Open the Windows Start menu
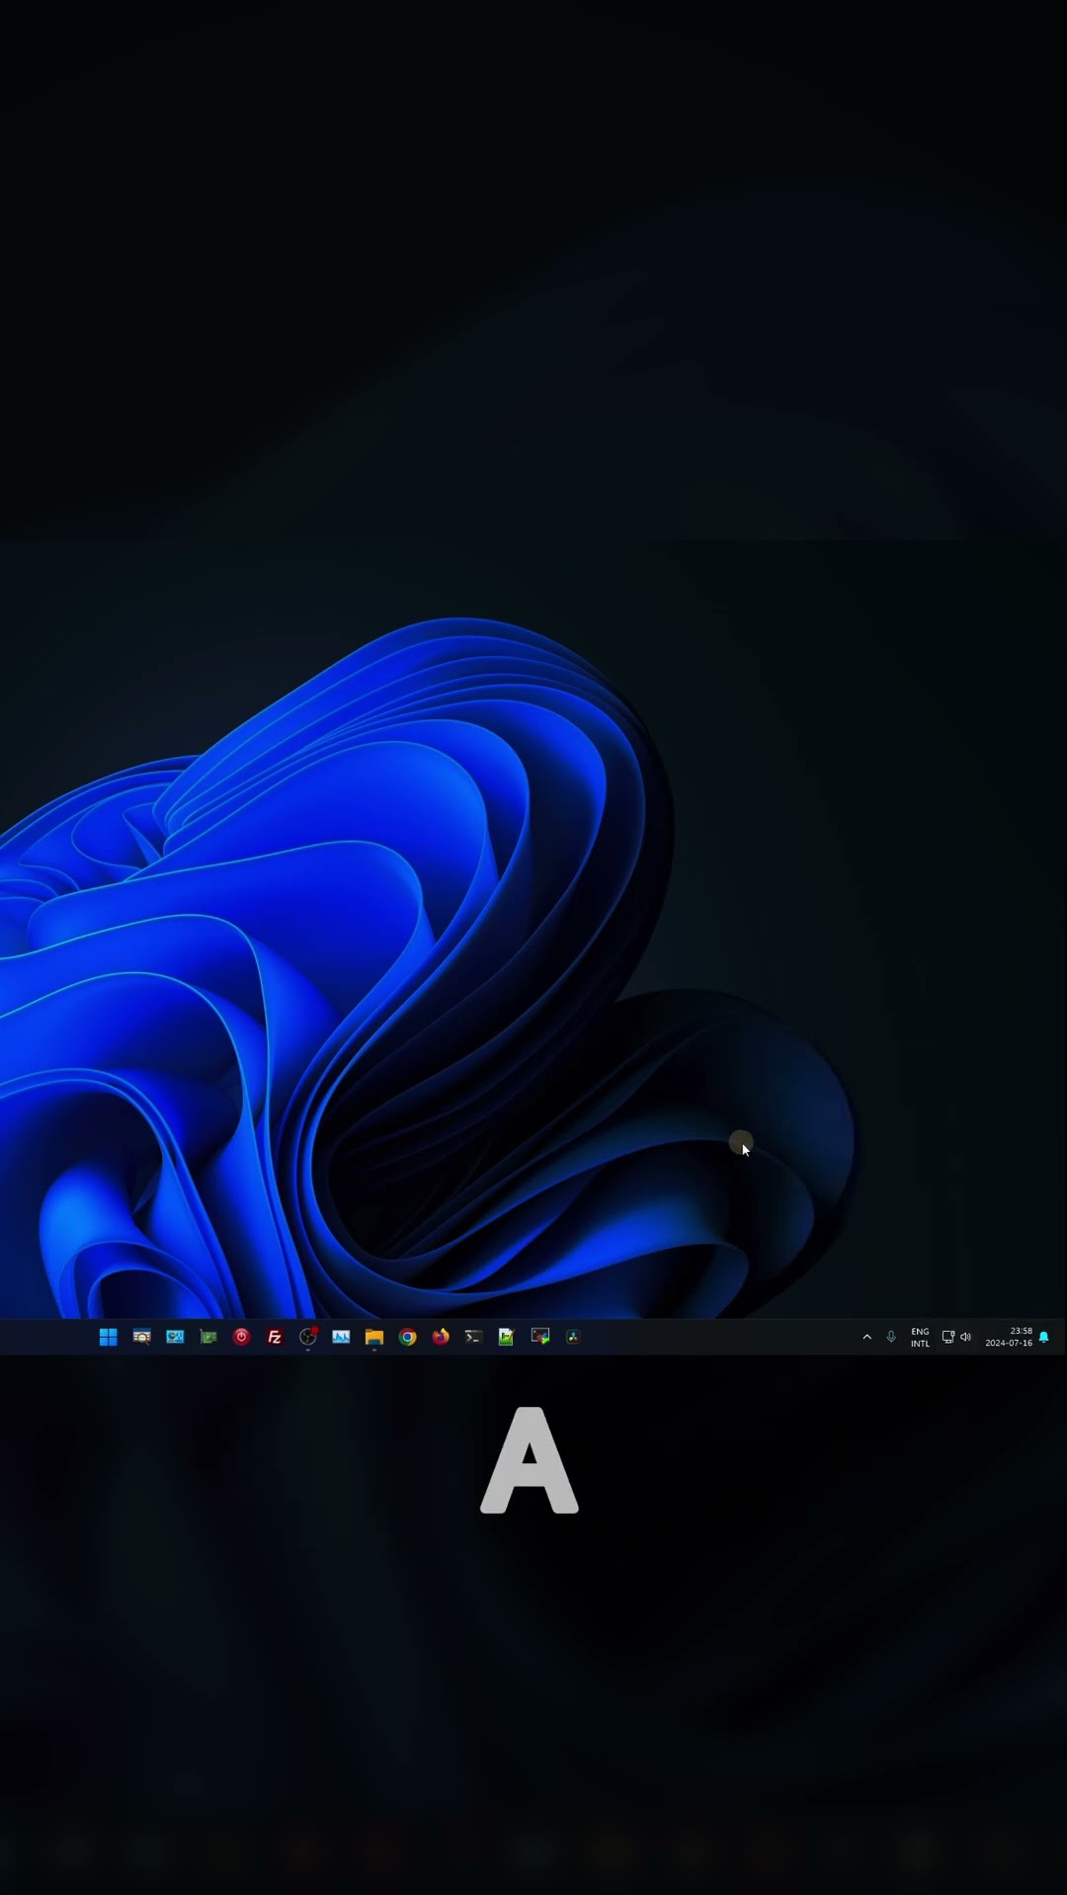 [109, 1337]
